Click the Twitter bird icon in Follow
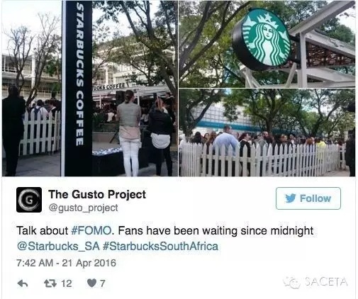This screenshot has height=299, width=358. pos(291,198)
